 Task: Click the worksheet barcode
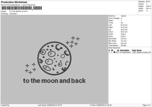[x=22, y=8]
